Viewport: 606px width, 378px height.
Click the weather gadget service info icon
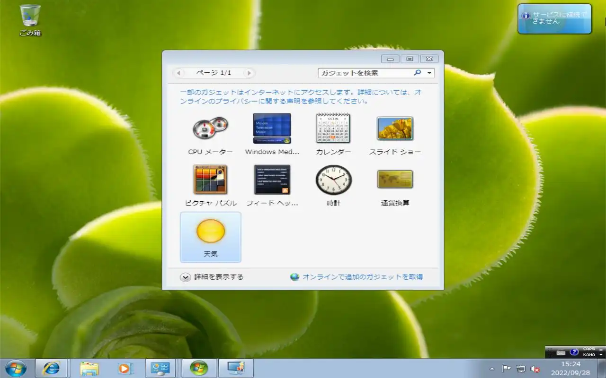click(x=526, y=16)
